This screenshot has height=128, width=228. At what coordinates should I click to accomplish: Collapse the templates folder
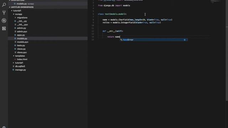coord(14,56)
